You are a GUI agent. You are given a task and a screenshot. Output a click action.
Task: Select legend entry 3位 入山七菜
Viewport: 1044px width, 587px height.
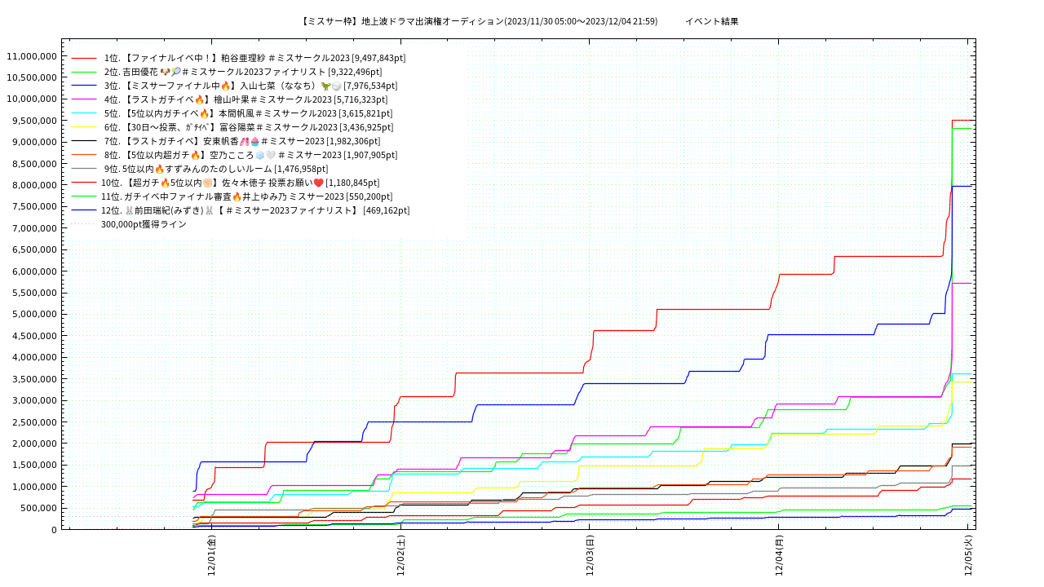tap(251, 86)
